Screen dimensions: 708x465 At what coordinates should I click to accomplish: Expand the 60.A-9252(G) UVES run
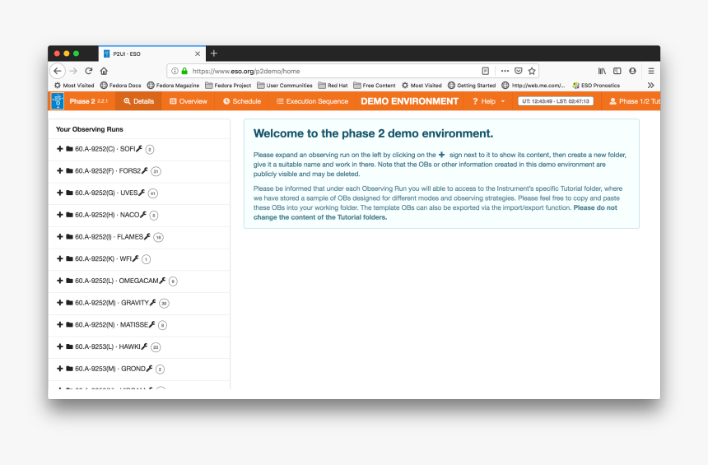point(60,193)
